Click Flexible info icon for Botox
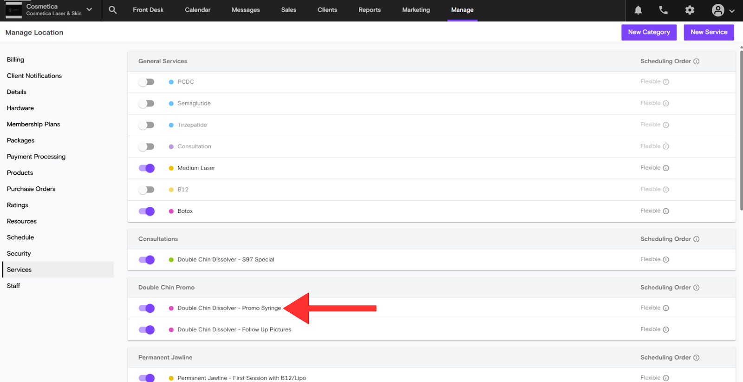This screenshot has width=743, height=382. click(666, 211)
